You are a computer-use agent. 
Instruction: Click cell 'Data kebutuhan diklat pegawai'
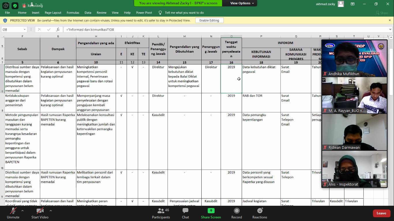pyautogui.click(x=261, y=79)
